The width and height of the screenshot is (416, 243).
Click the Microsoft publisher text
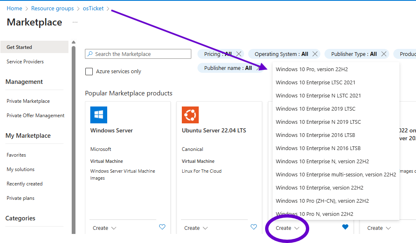[x=101, y=149]
